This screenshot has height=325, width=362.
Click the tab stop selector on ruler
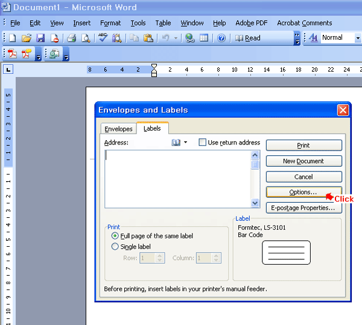click(8, 70)
